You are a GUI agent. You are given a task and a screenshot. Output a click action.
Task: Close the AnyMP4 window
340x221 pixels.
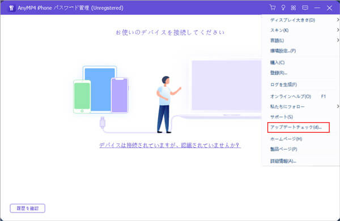[x=329, y=8]
